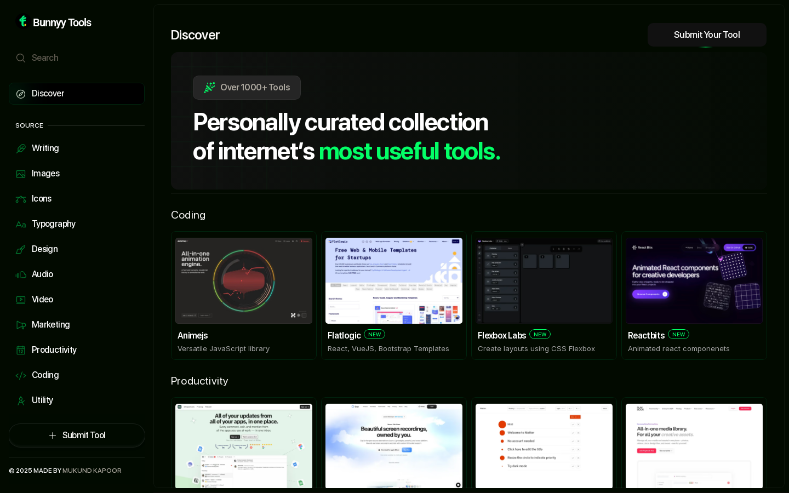The height and width of the screenshot is (493, 789).
Task: Open the Productivity category in sidebar
Action: coord(77,350)
